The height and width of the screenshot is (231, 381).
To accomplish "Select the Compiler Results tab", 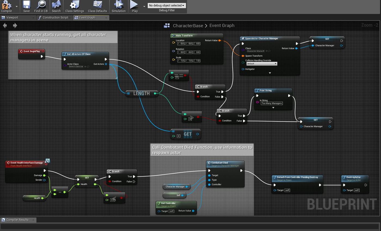I will [x=17, y=220].
